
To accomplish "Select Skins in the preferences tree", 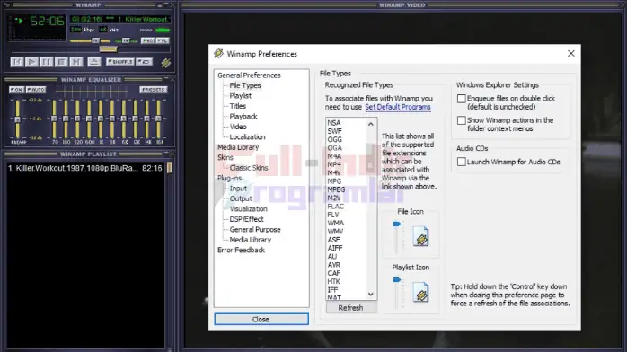I will pos(225,157).
